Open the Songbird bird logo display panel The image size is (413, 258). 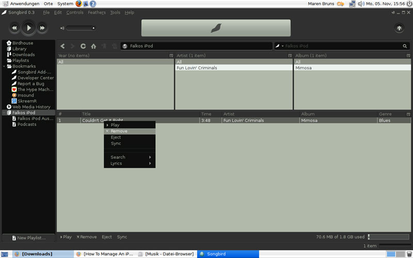(216, 28)
